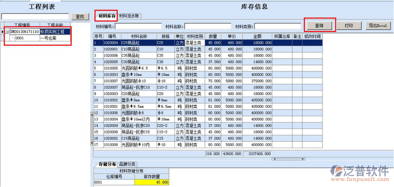This screenshot has height=187, width=394.
Task: Focus the 材料名称 input field
Action: click(x=208, y=26)
